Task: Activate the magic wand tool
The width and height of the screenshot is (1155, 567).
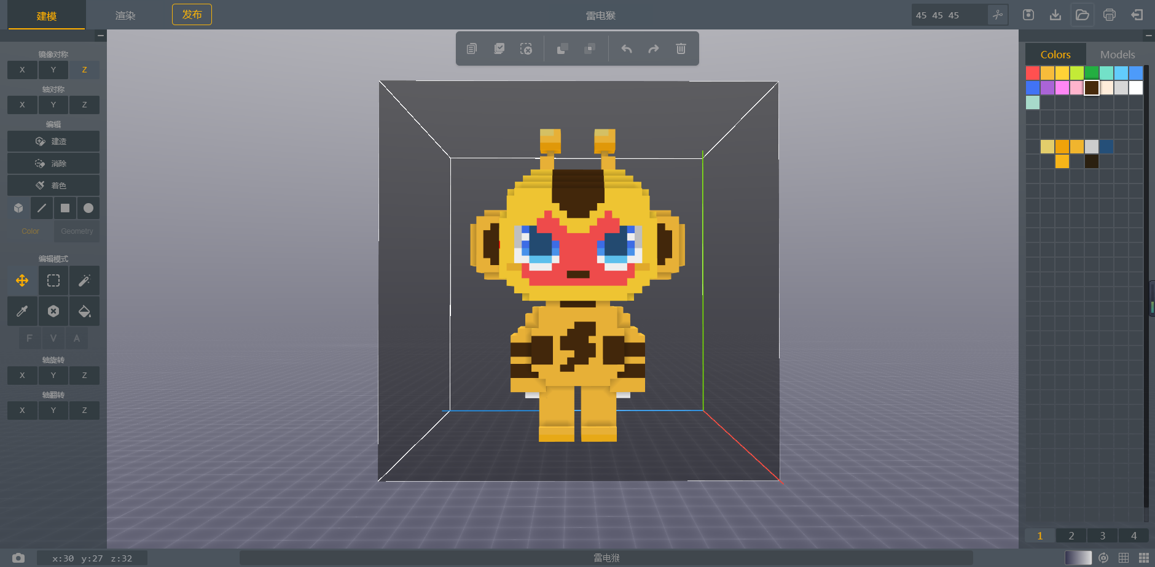Action: [84, 280]
